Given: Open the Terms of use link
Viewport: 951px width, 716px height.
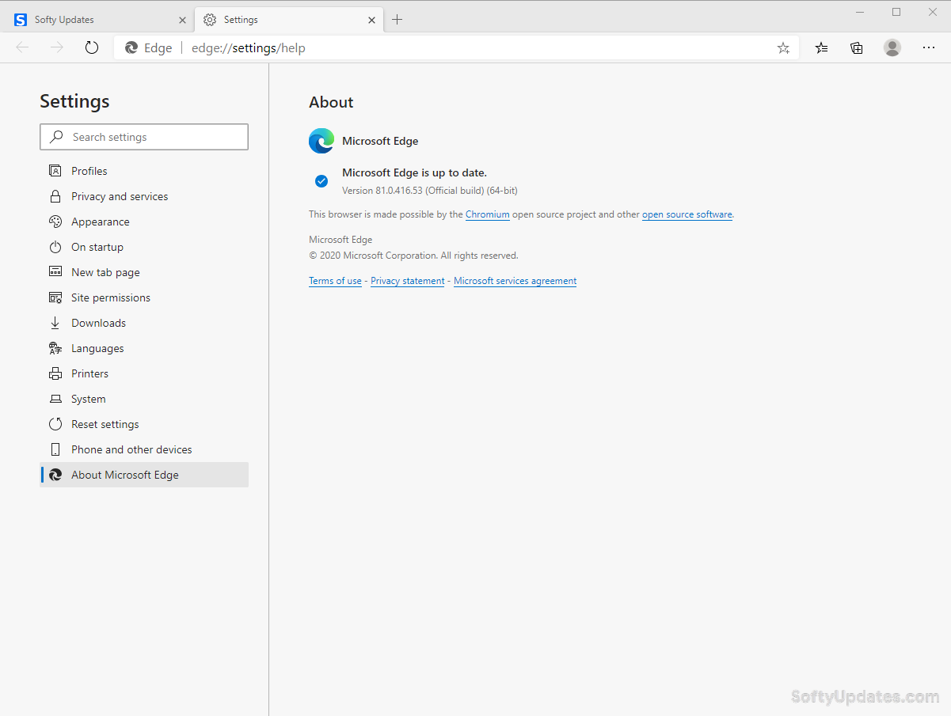Looking at the screenshot, I should pyautogui.click(x=335, y=281).
